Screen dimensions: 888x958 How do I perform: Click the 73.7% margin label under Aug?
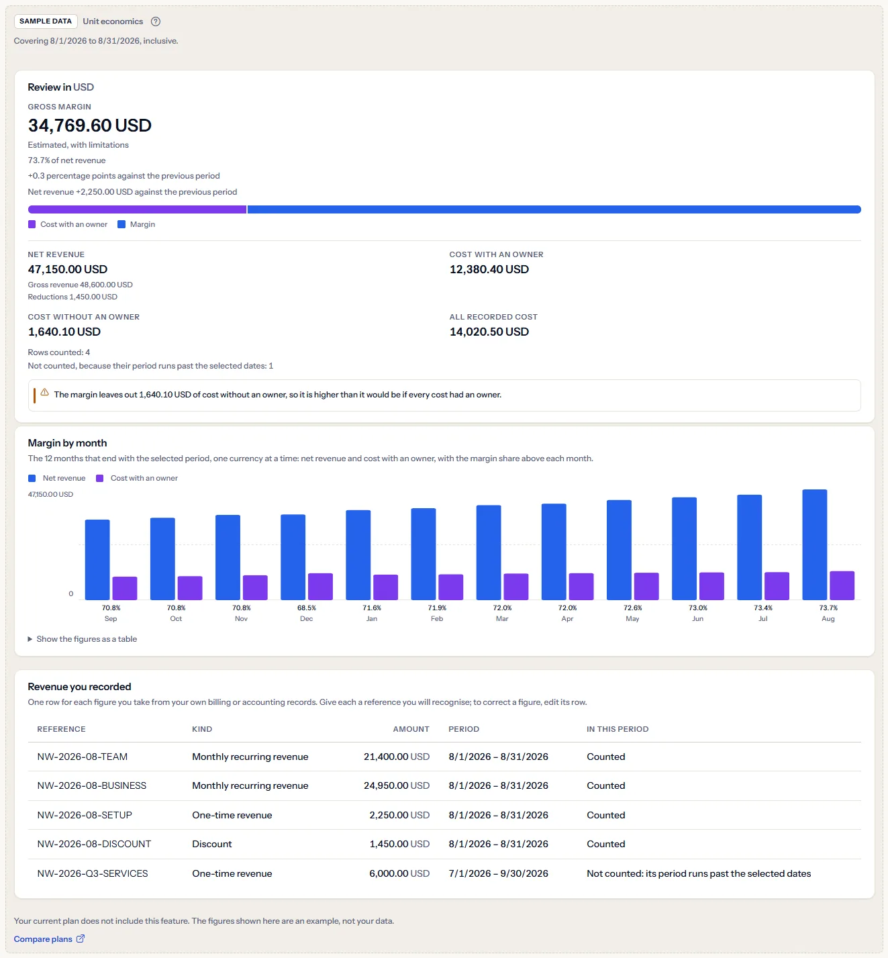(828, 608)
